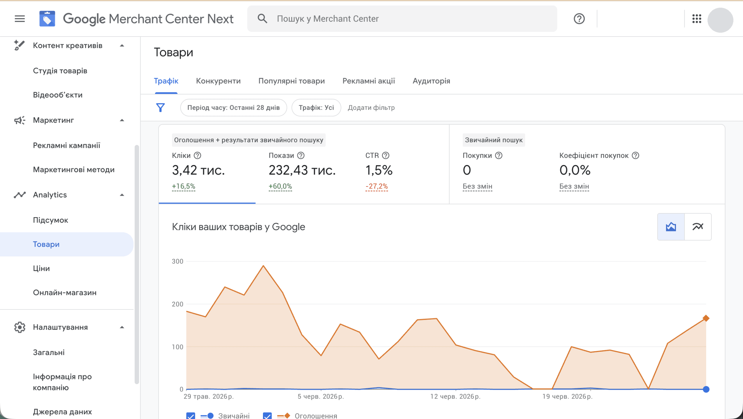The height and width of the screenshot is (419, 743).
Task: Toggle the Звичайні series checkbox
Action: tap(191, 416)
